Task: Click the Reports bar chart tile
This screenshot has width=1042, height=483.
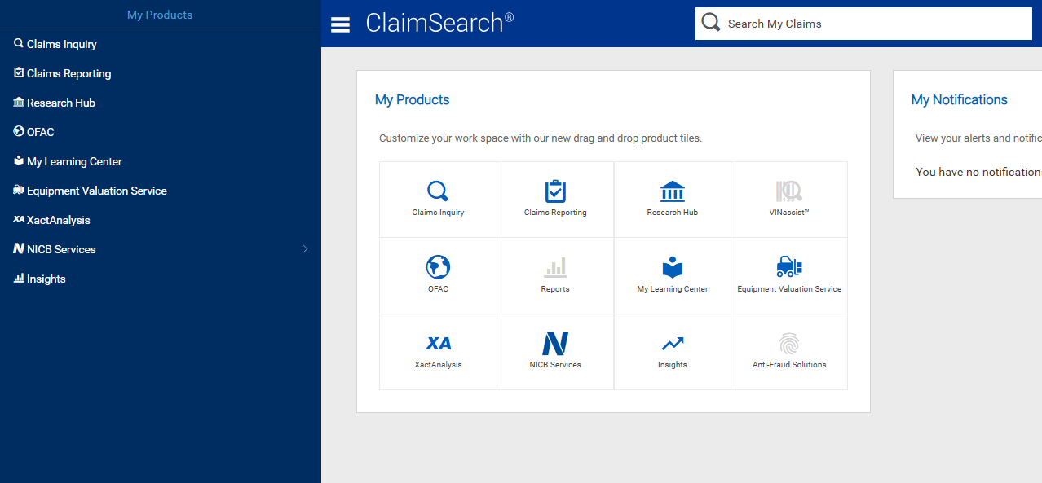Action: point(555,267)
